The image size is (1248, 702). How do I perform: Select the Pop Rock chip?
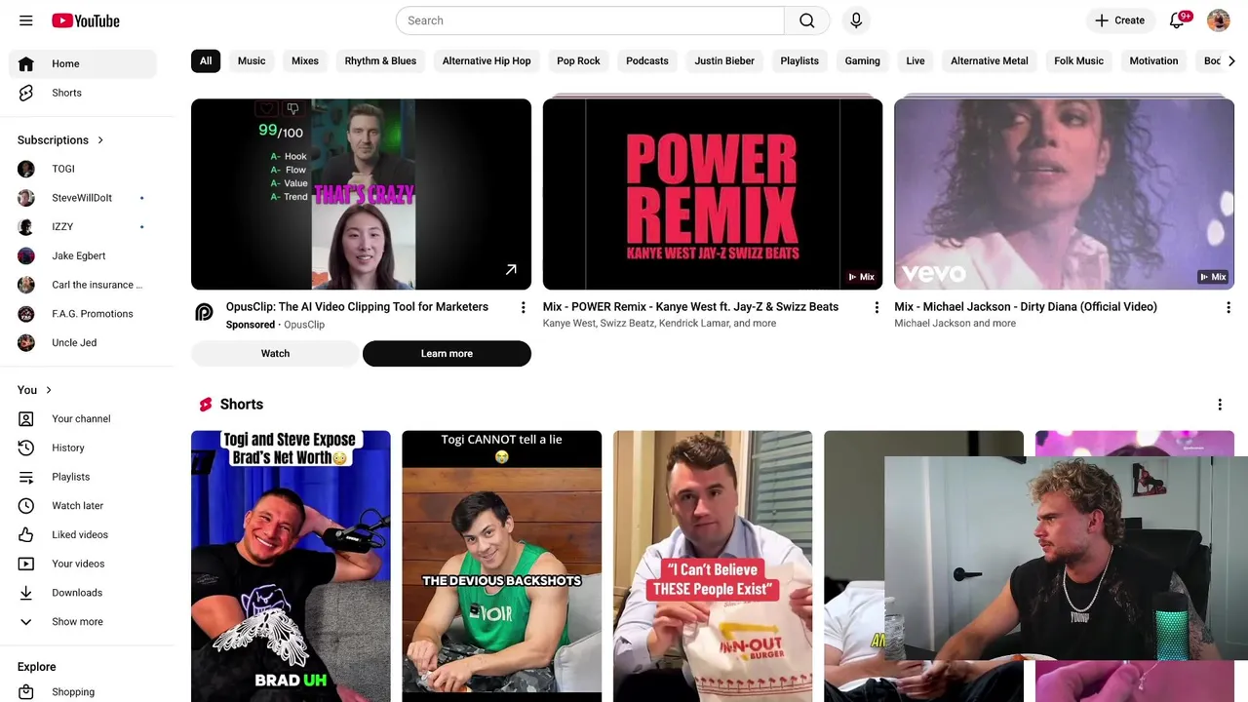pos(578,60)
